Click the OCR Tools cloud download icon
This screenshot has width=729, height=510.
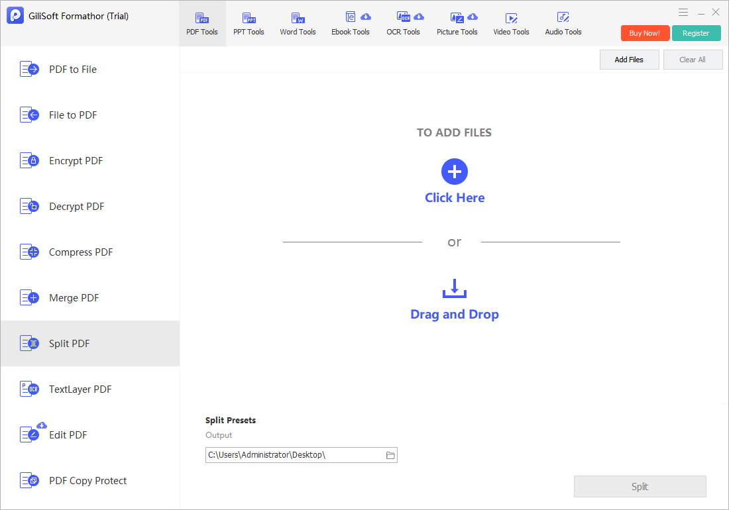pos(419,17)
